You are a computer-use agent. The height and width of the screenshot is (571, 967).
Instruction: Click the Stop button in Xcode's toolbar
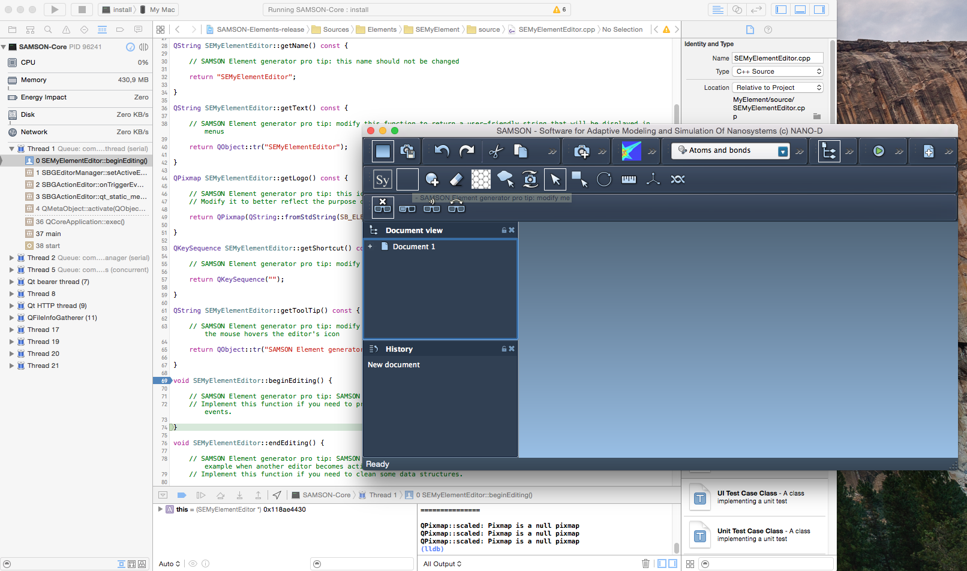pyautogui.click(x=82, y=9)
